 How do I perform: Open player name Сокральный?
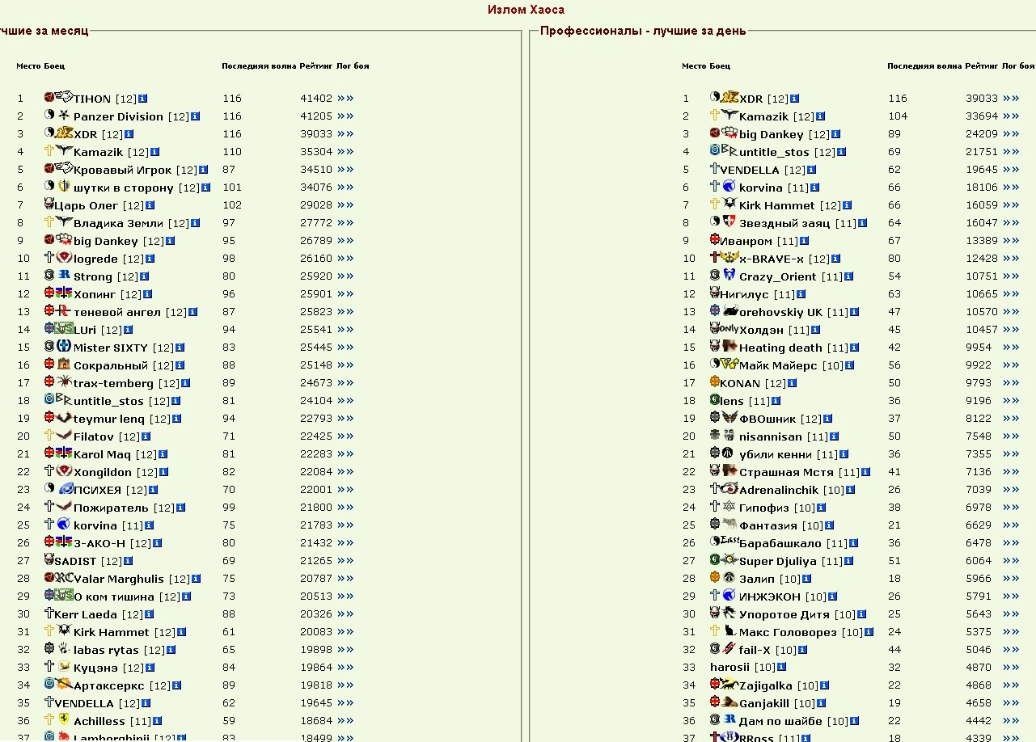click(111, 365)
